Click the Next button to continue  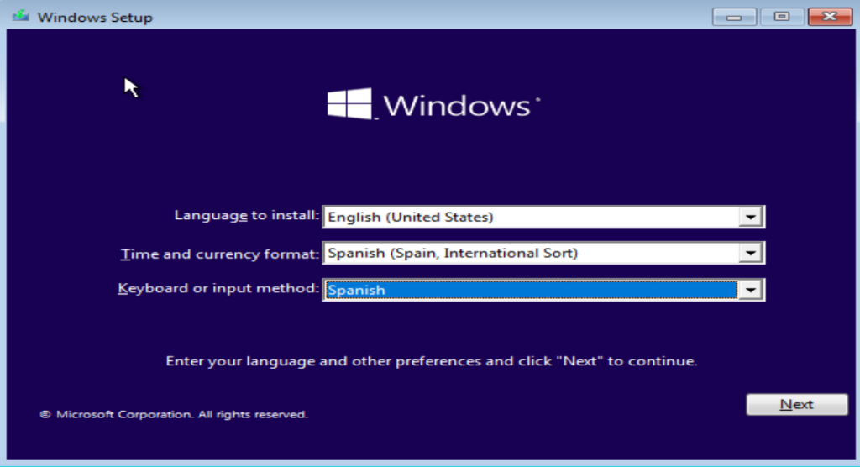(x=797, y=405)
